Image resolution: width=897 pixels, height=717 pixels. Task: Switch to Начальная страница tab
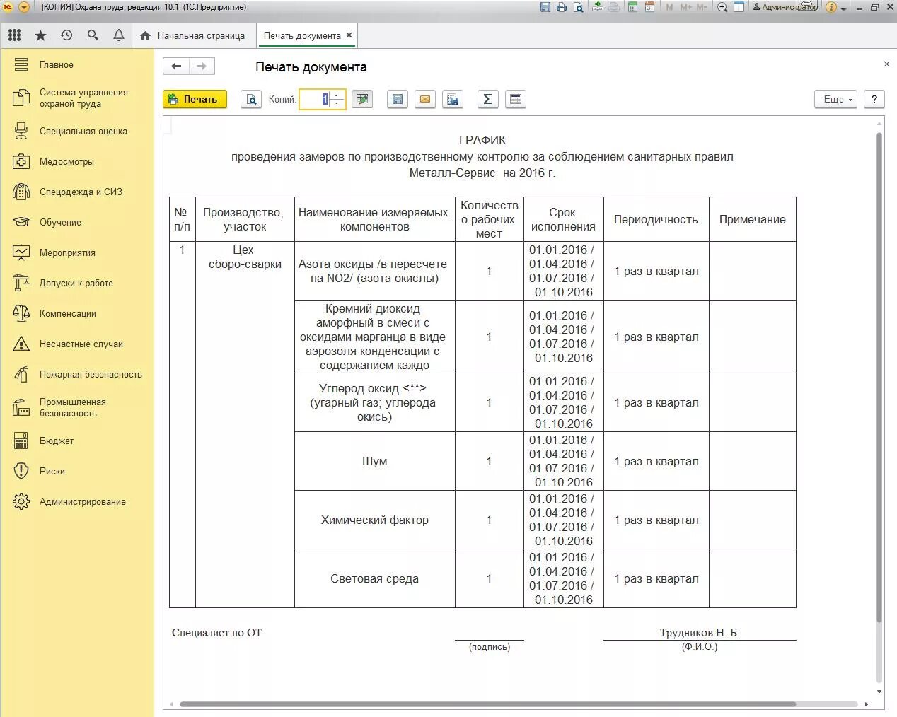[x=193, y=35]
